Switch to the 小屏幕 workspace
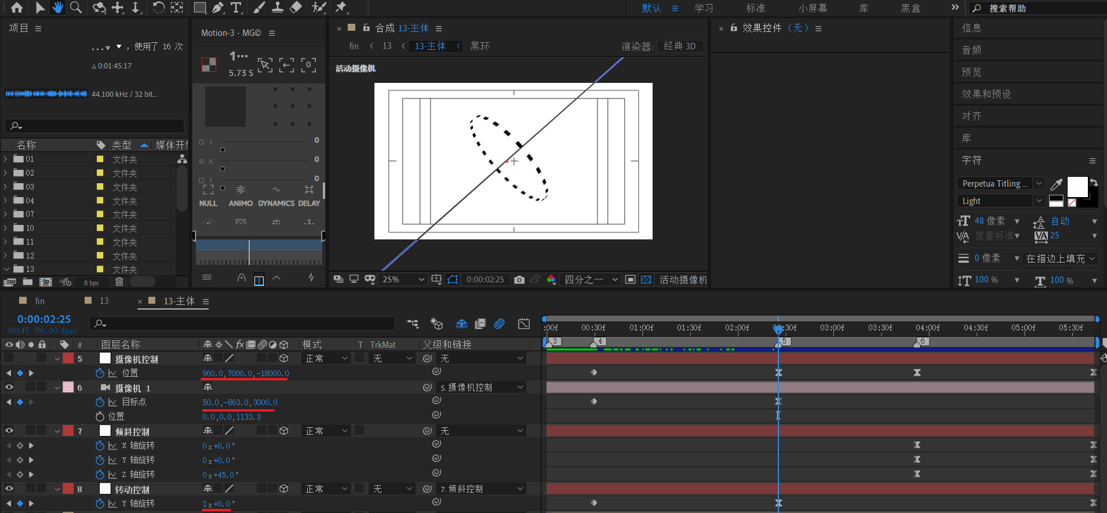 click(813, 8)
